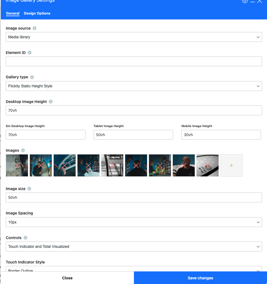The width and height of the screenshot is (267, 284).
Task: Click the Desktop Image Height info icon
Action: pyautogui.click(x=51, y=102)
